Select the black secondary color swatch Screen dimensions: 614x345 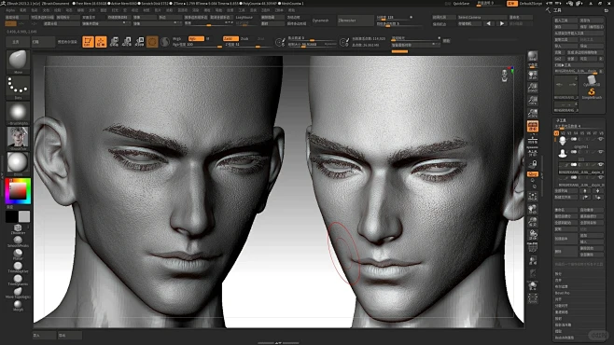tap(11, 216)
